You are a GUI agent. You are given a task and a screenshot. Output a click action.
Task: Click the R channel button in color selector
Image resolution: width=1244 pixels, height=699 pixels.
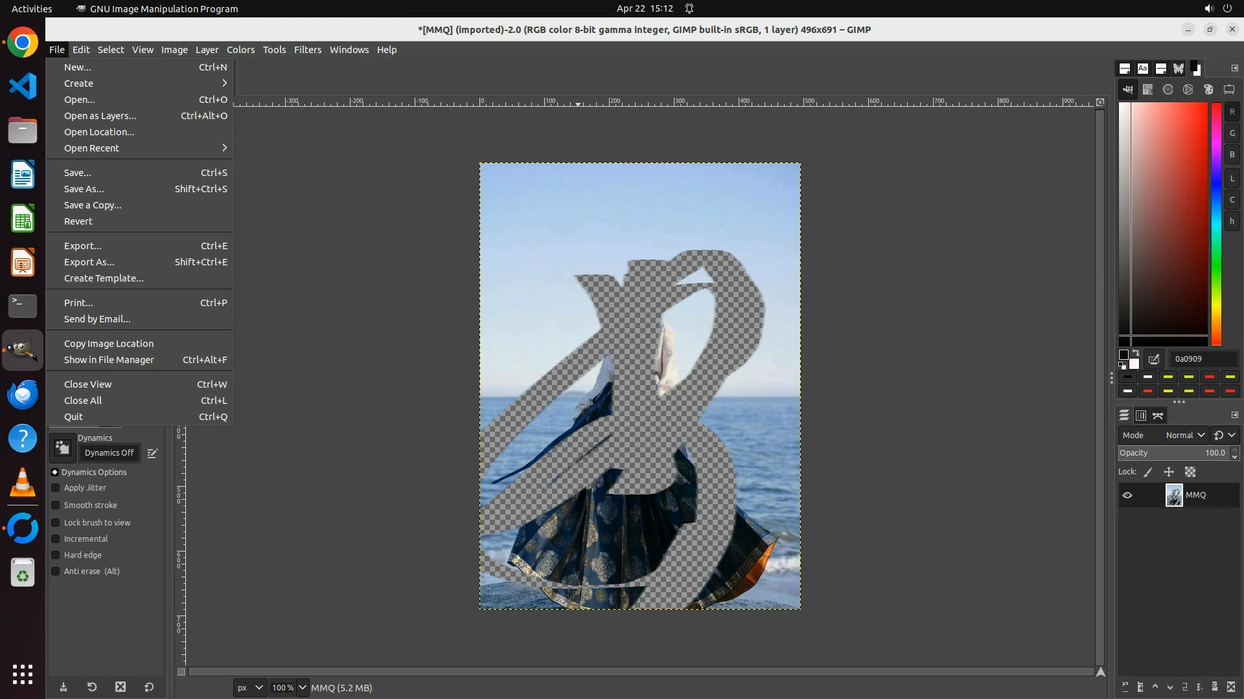(1232, 112)
